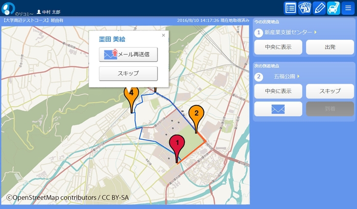Image resolution: width=357 pixels, height=209 pixels.
Task: Click スキップ for next arrival point
Action: (329, 91)
